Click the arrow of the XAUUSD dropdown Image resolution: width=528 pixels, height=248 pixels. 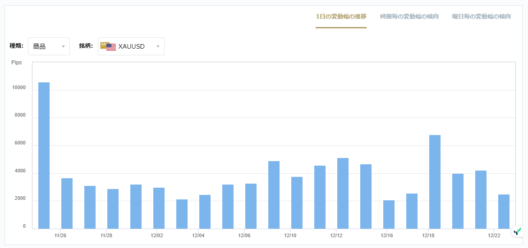(158, 46)
